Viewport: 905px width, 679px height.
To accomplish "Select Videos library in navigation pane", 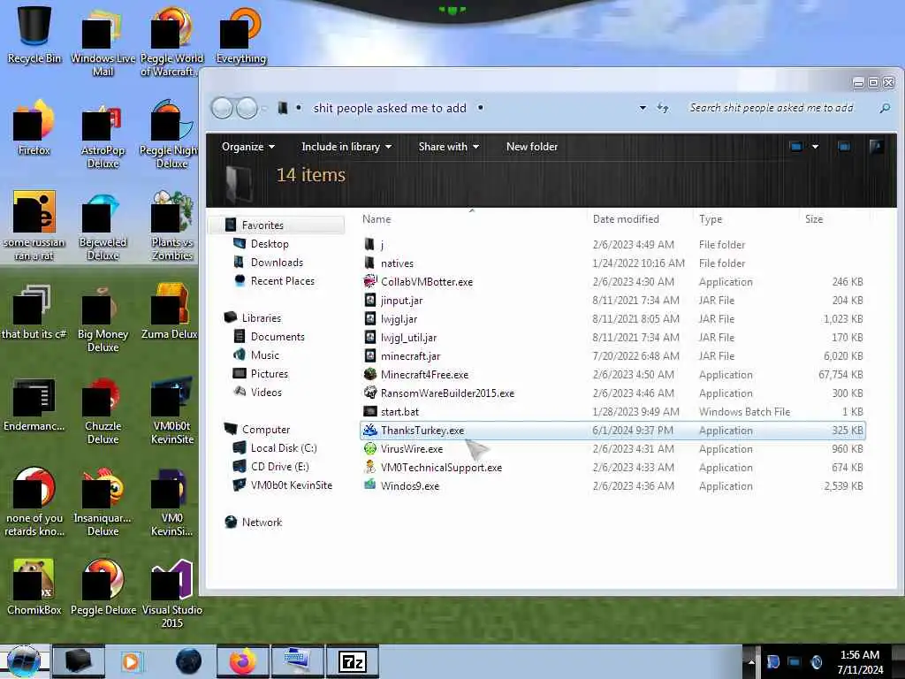I will point(265,392).
